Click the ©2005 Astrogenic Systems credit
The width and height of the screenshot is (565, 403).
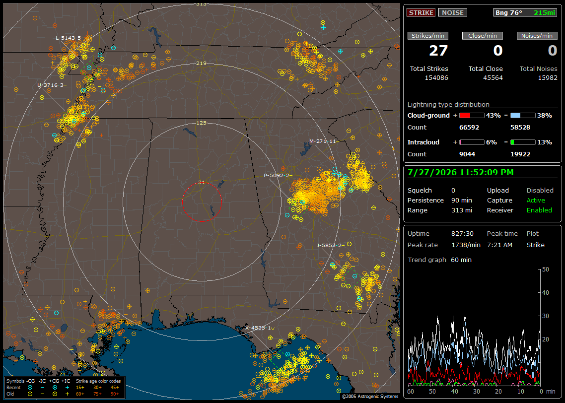click(370, 397)
